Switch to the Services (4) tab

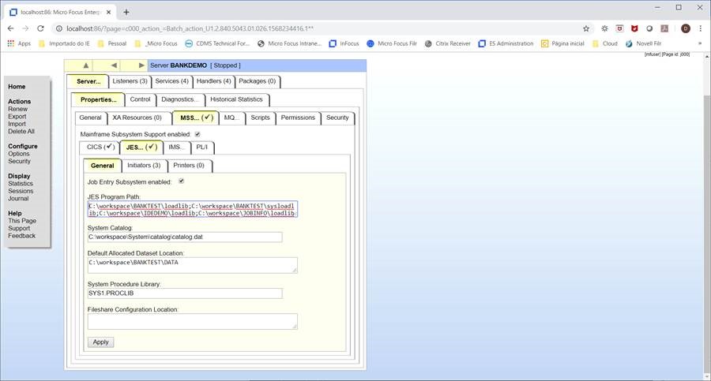(171, 81)
